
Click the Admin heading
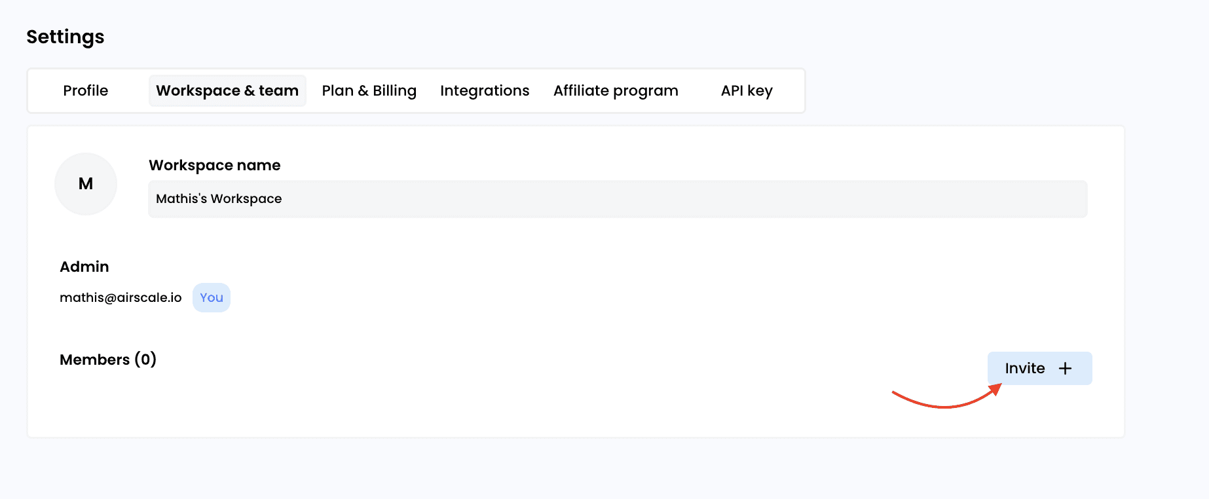click(x=84, y=267)
